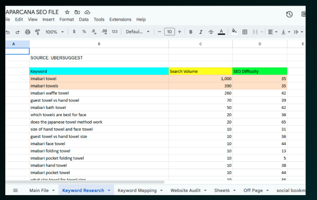Check the cloud save status icon
The width and height of the screenshot is (317, 200).
point(87,12)
